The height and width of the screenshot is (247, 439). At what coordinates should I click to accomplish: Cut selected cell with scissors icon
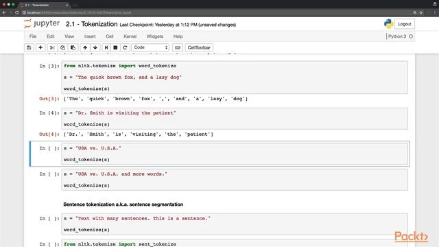click(52, 47)
